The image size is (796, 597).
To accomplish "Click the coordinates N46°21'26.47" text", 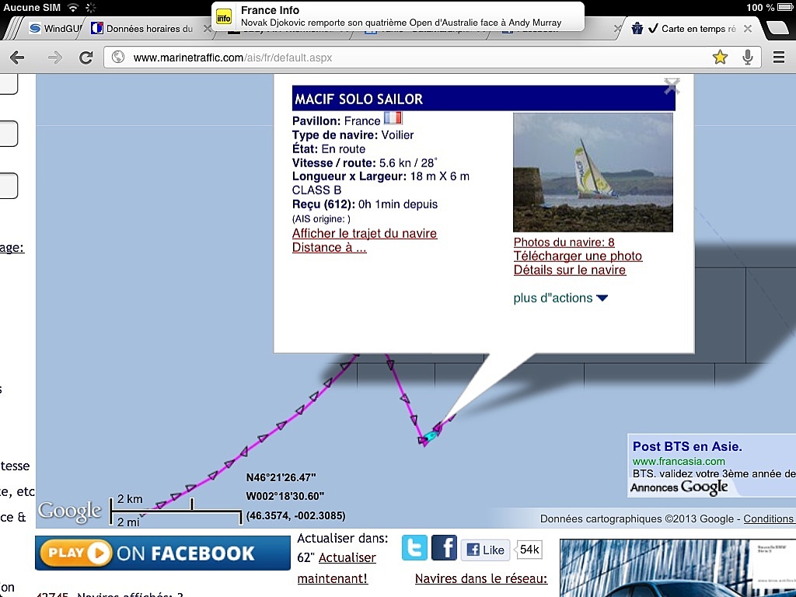I will point(281,477).
